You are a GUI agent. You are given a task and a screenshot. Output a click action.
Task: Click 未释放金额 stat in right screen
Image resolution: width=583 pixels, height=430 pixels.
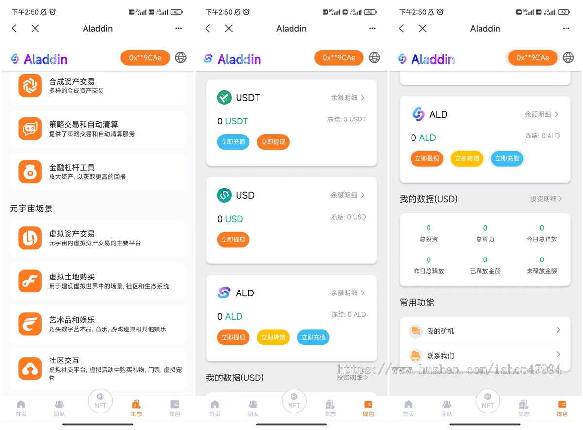click(542, 265)
